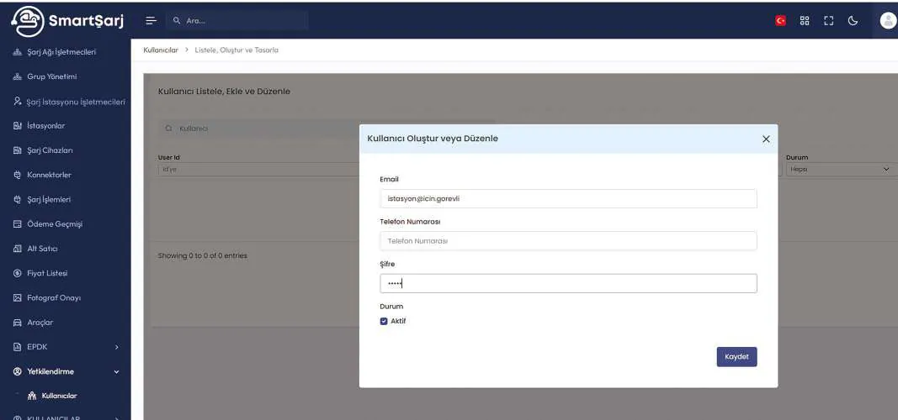This screenshot has width=898, height=420.
Task: Uncheck the Aktif checkbox
Action: [x=384, y=321]
